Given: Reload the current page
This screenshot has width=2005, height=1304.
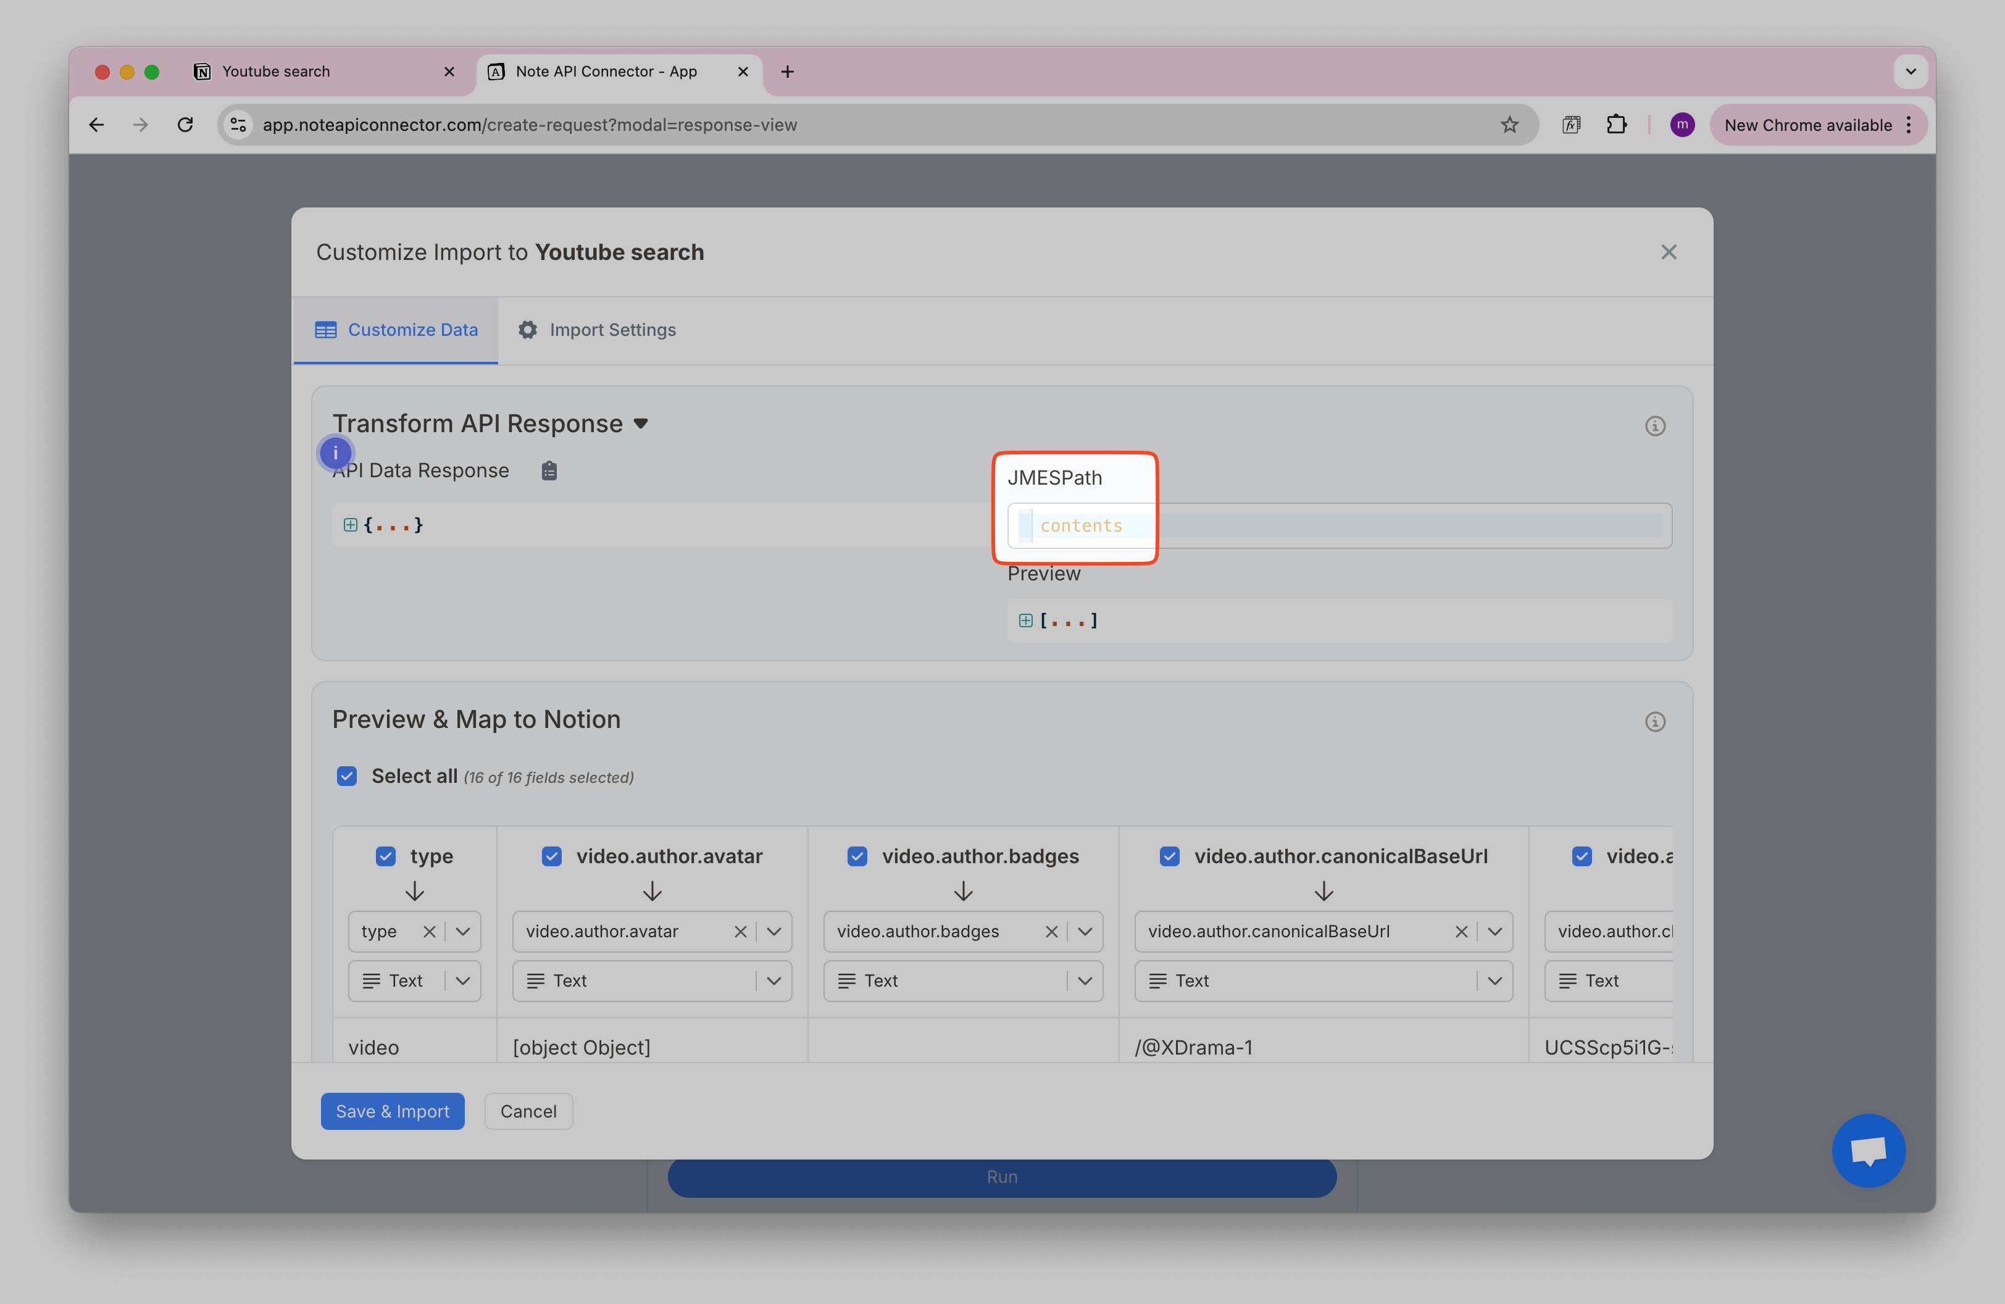Looking at the screenshot, I should 185,125.
